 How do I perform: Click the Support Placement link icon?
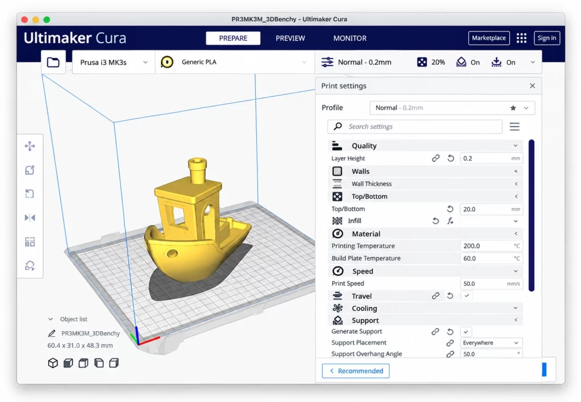pos(450,343)
